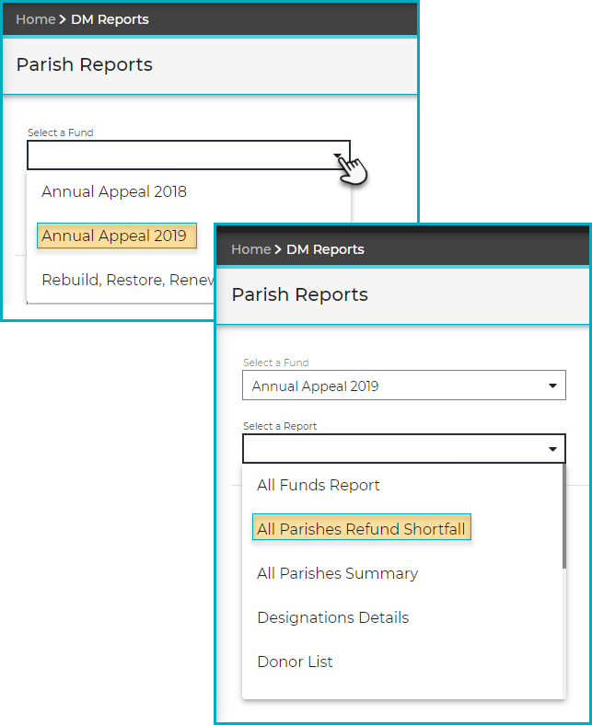The image size is (592, 725).
Task: Click DM Reports breadcrumb in front window
Action: click(x=325, y=249)
